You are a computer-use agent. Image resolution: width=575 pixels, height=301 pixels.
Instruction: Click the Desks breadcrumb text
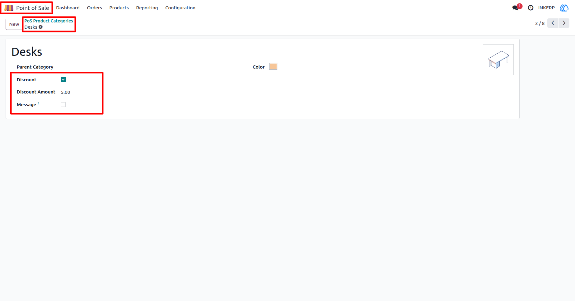pos(31,27)
